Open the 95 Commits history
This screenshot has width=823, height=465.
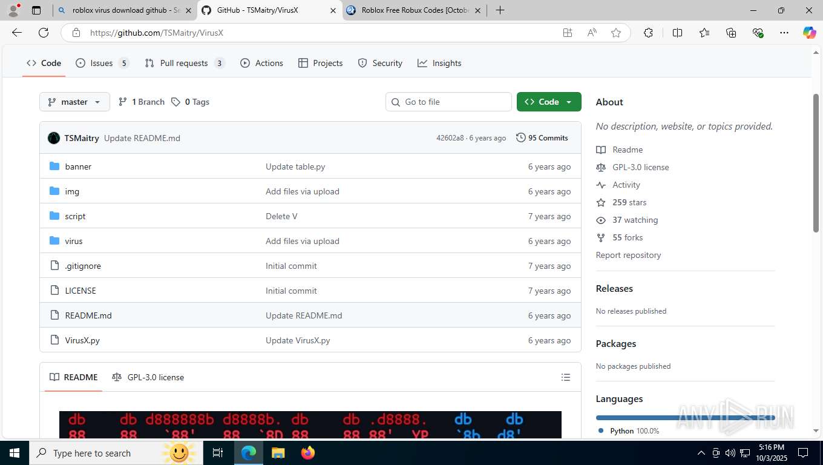click(542, 138)
